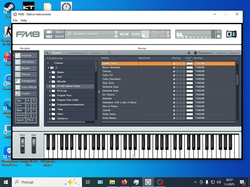The width and height of the screenshot is (250, 187).
Task: Expand the Users folder
Action: [50, 114]
